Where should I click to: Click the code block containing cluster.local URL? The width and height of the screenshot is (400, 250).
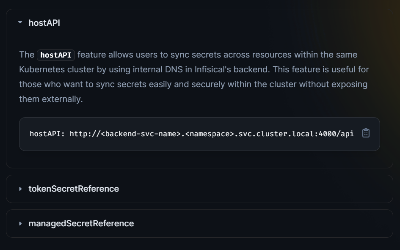[190, 134]
